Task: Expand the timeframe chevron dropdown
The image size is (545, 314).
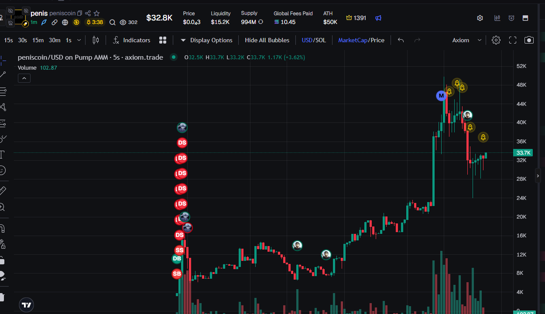Action: [79, 40]
